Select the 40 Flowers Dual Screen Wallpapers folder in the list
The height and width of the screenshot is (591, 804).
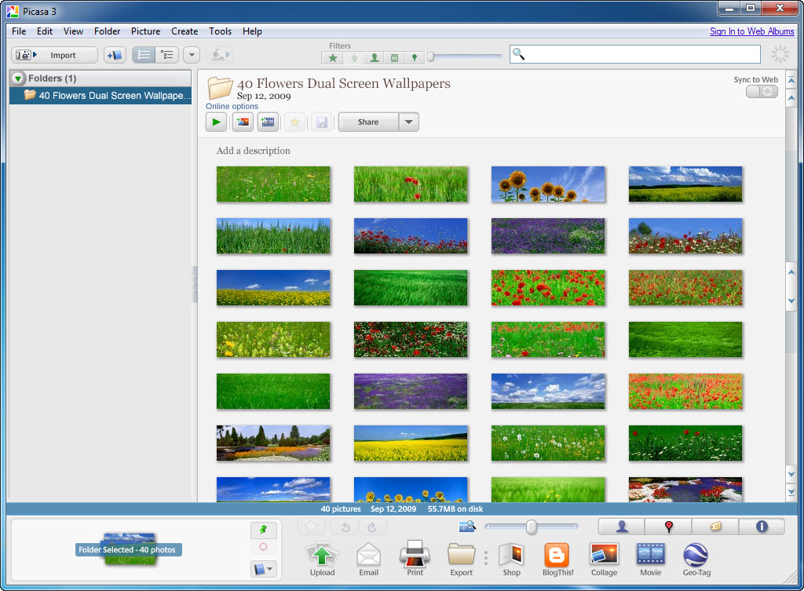tap(100, 95)
